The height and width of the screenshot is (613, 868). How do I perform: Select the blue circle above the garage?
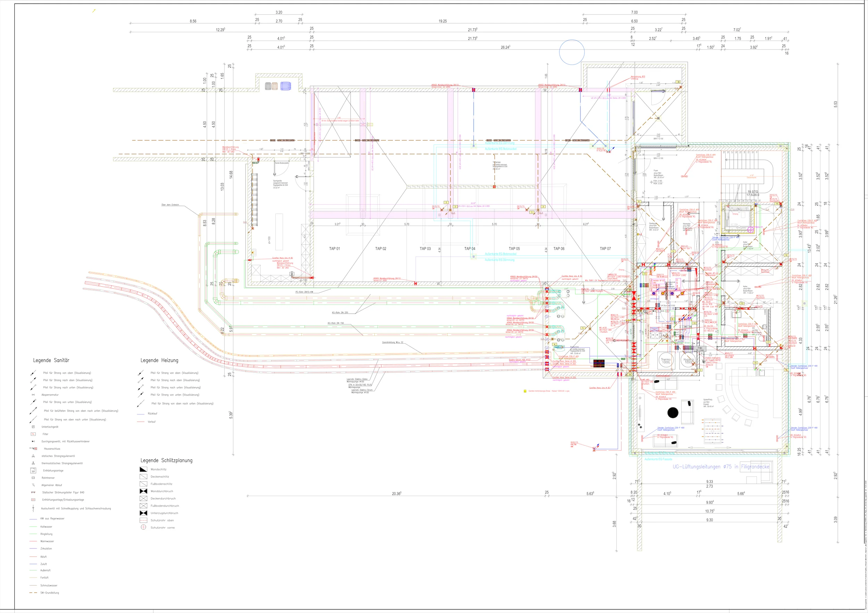coord(571,52)
